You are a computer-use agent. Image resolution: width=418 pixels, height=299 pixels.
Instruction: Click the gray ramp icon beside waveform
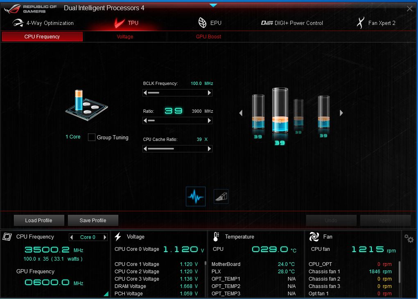pyautogui.click(x=221, y=196)
